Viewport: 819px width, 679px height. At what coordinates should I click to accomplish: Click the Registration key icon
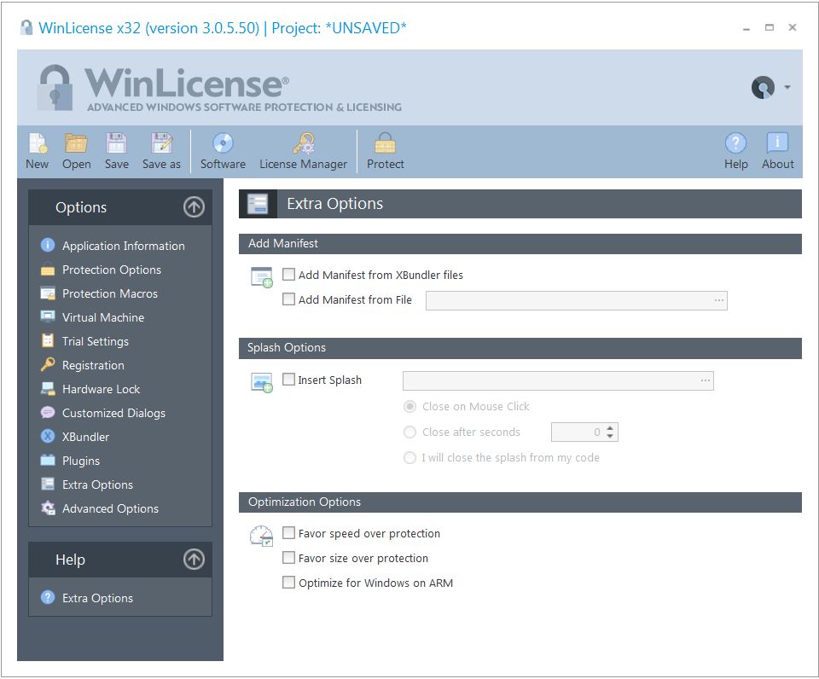pos(48,364)
